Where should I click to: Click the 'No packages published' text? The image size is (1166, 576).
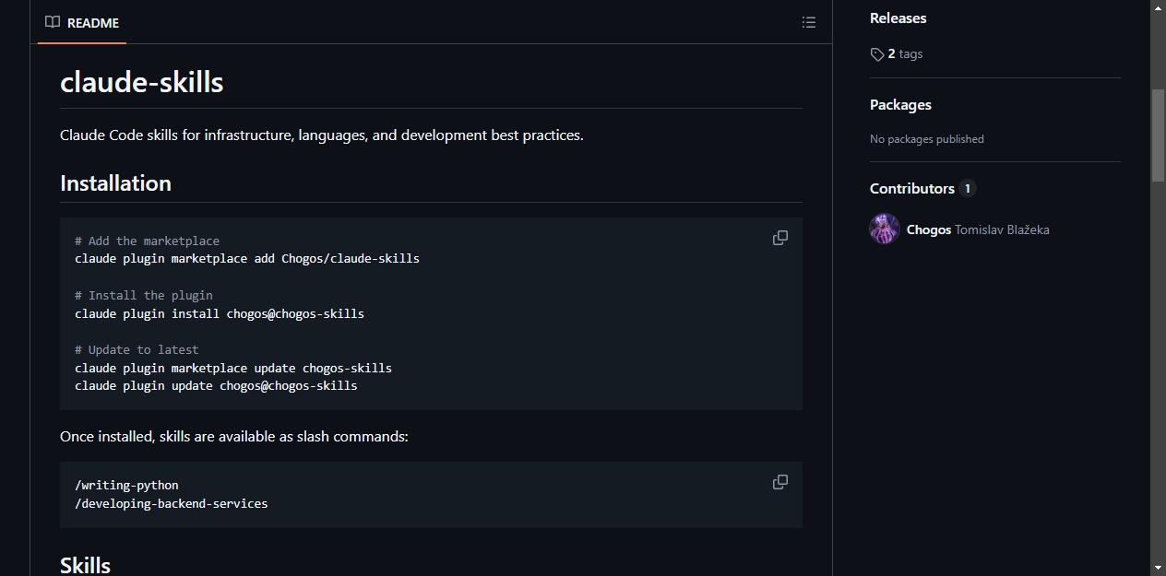pos(927,139)
